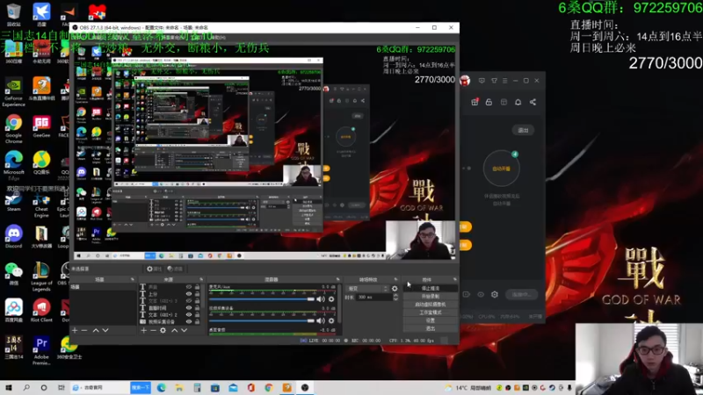Adjust the second mixer channel volume slider
This screenshot has height=395, width=703.
pyautogui.click(x=262, y=320)
